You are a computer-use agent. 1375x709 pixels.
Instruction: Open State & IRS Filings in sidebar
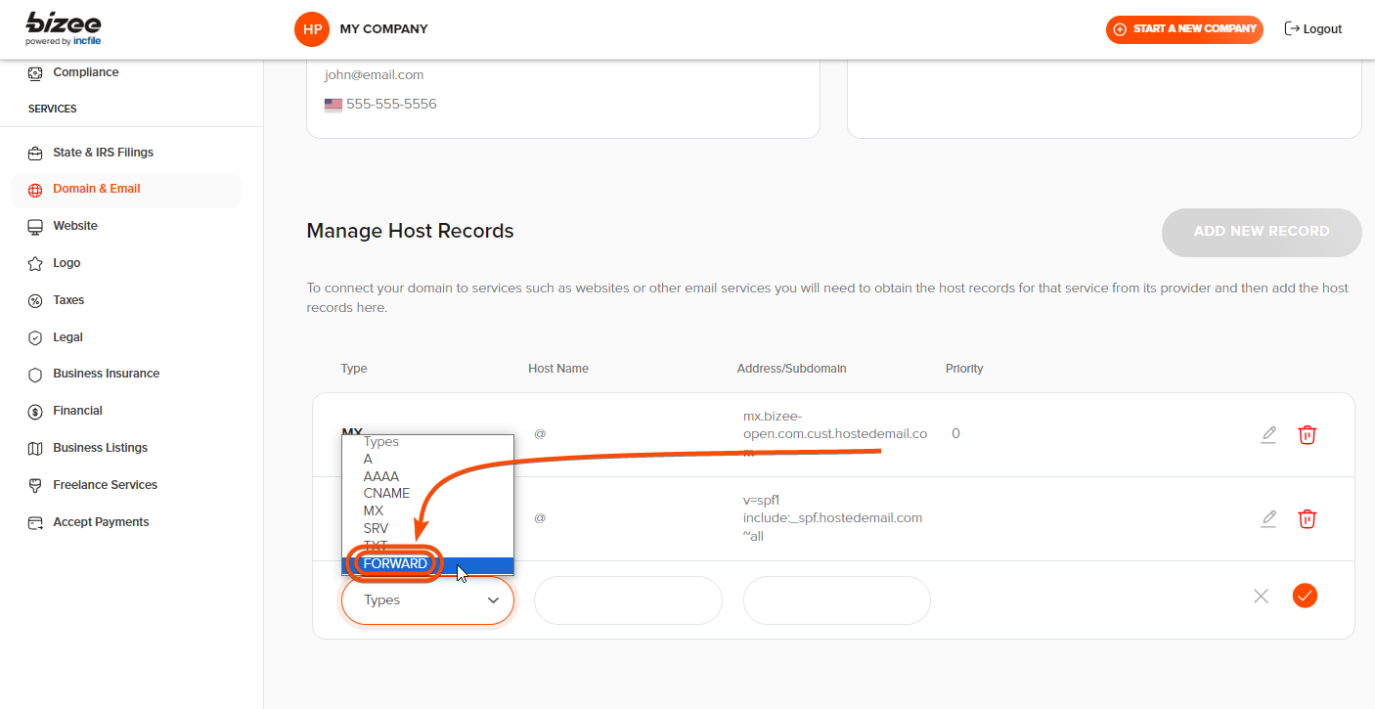[103, 153]
